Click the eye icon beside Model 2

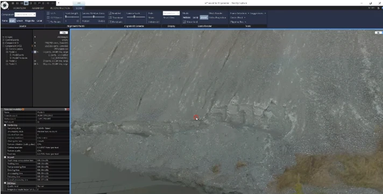(35, 61)
